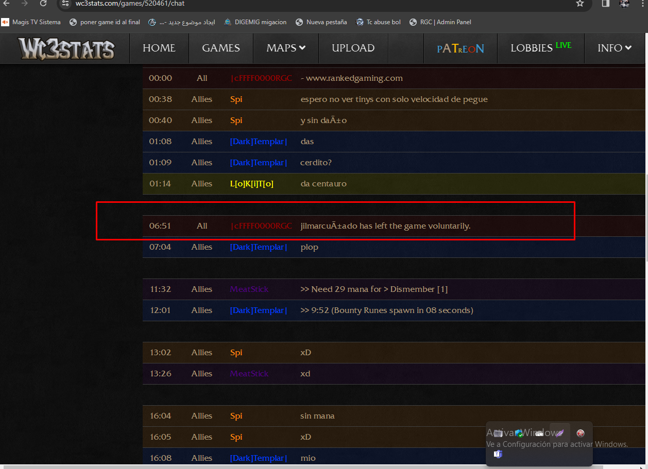648x469 pixels.
Task: Open Microsoft Teams icon in tray popup
Action: click(498, 454)
